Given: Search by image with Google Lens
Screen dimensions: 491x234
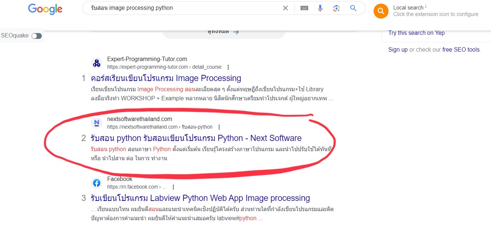Looking at the screenshot, I should click(x=337, y=8).
